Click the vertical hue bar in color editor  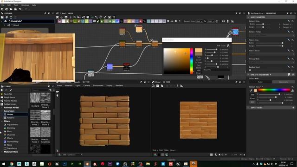192,61
